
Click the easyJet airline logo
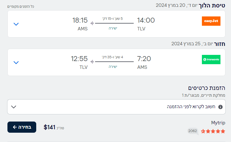pos(211,21)
